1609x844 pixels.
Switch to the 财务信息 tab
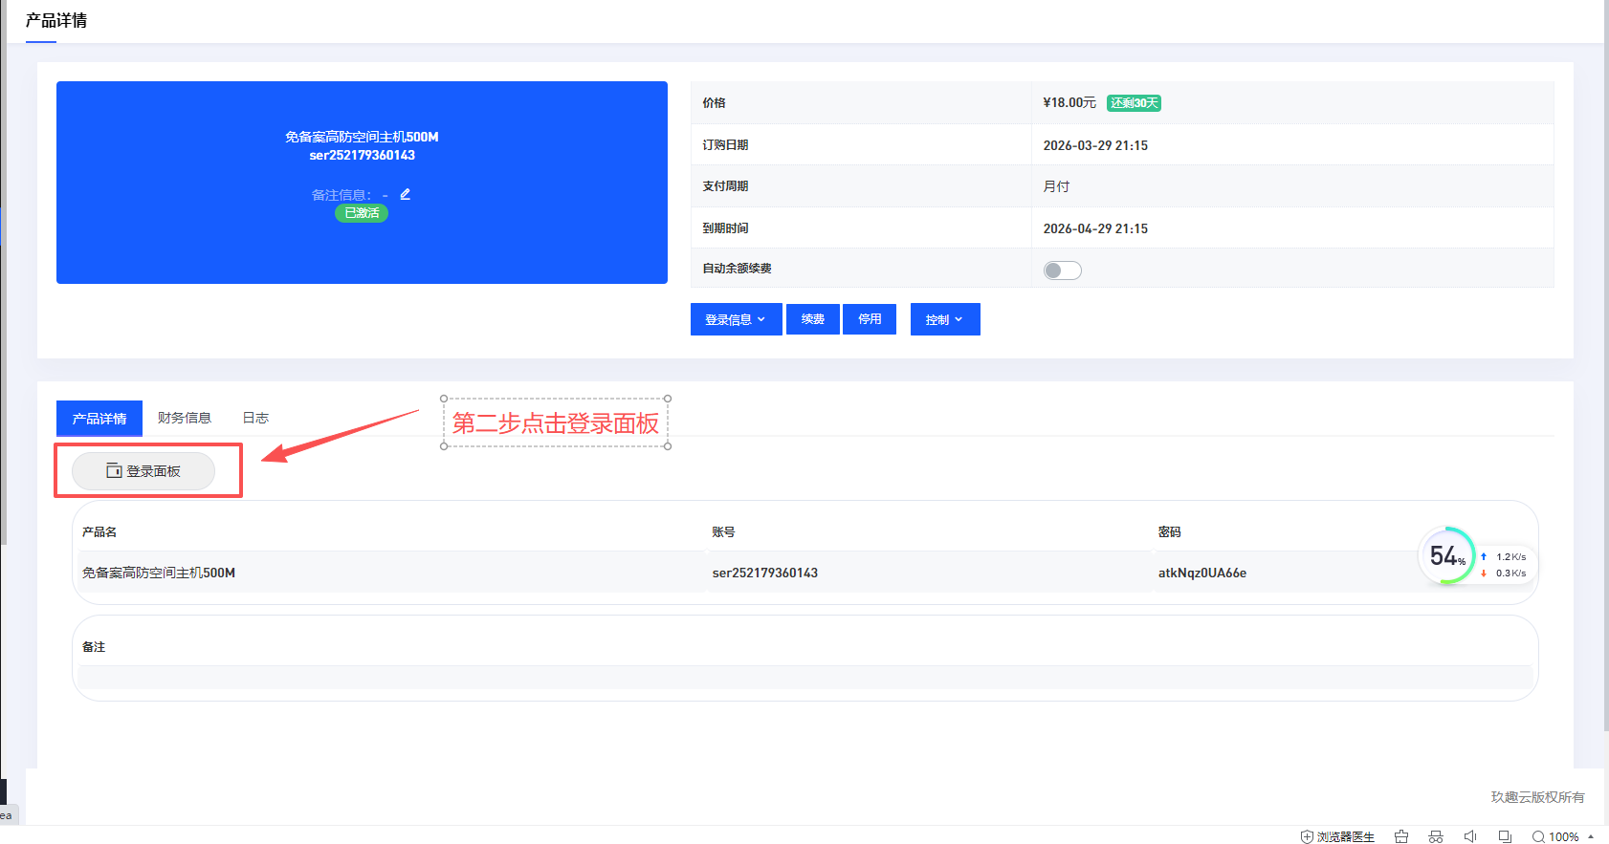click(185, 418)
